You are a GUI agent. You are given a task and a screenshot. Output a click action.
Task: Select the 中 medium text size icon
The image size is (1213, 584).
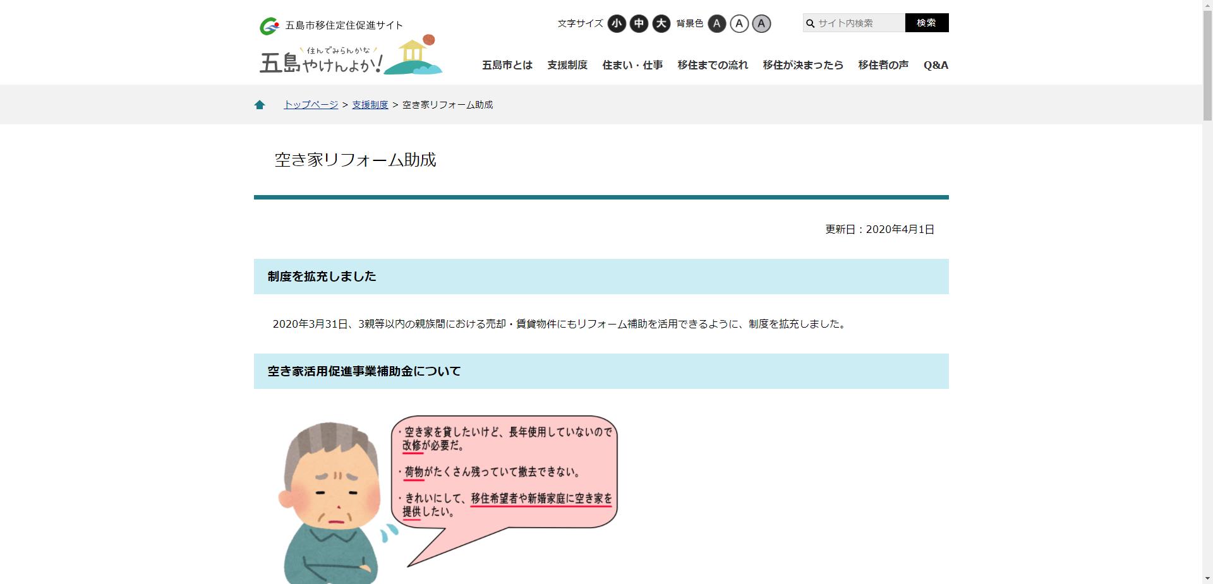[x=638, y=23]
